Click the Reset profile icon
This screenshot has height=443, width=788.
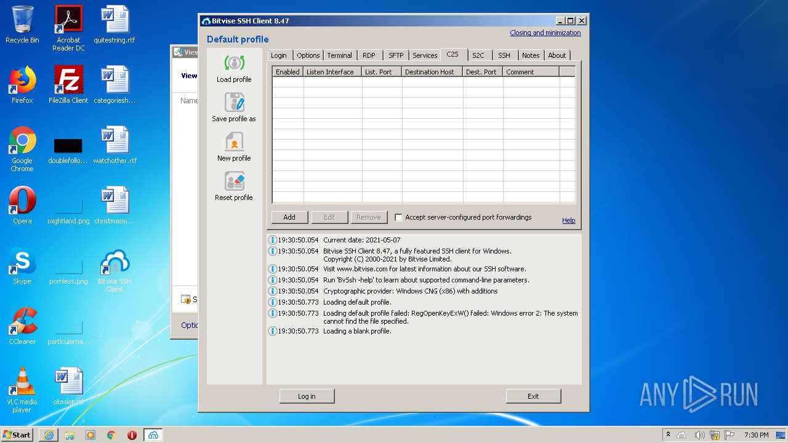[x=234, y=182]
